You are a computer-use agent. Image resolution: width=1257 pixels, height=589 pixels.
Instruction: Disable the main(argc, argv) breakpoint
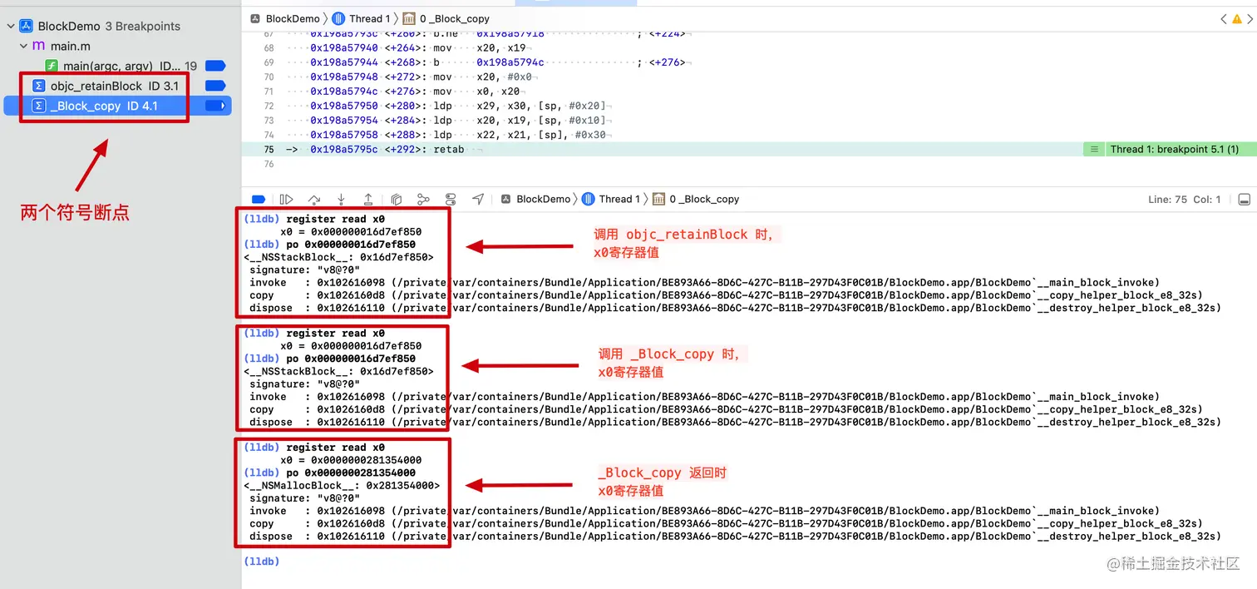[x=215, y=66]
